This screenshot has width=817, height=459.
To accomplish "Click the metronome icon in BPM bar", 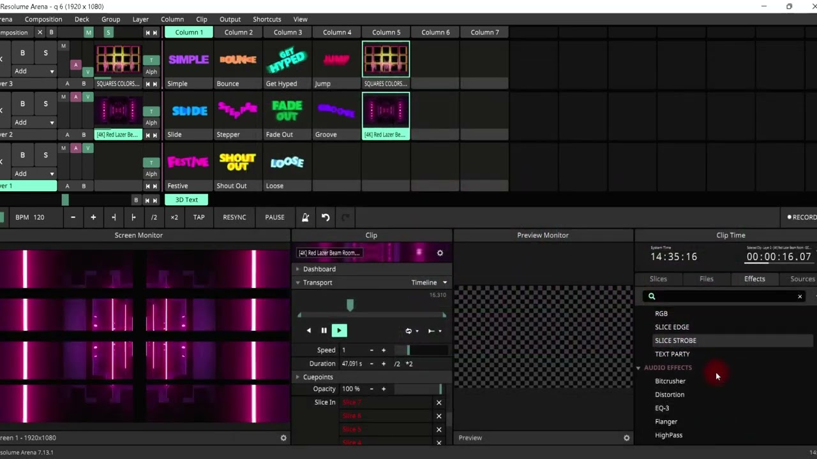I will [x=305, y=217].
